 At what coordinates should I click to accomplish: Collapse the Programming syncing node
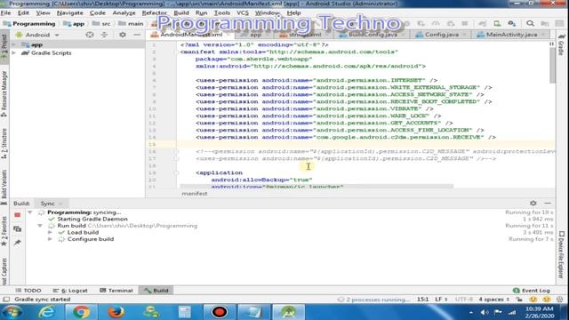(30, 212)
